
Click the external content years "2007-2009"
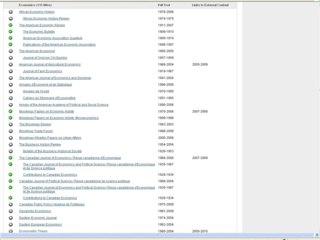pos(200,158)
